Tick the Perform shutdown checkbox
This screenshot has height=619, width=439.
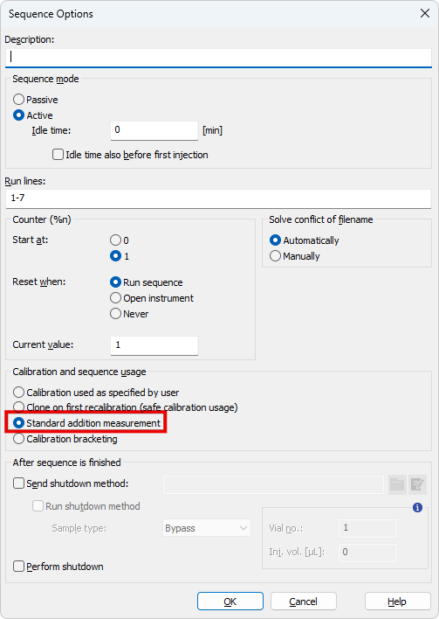[58, 567]
